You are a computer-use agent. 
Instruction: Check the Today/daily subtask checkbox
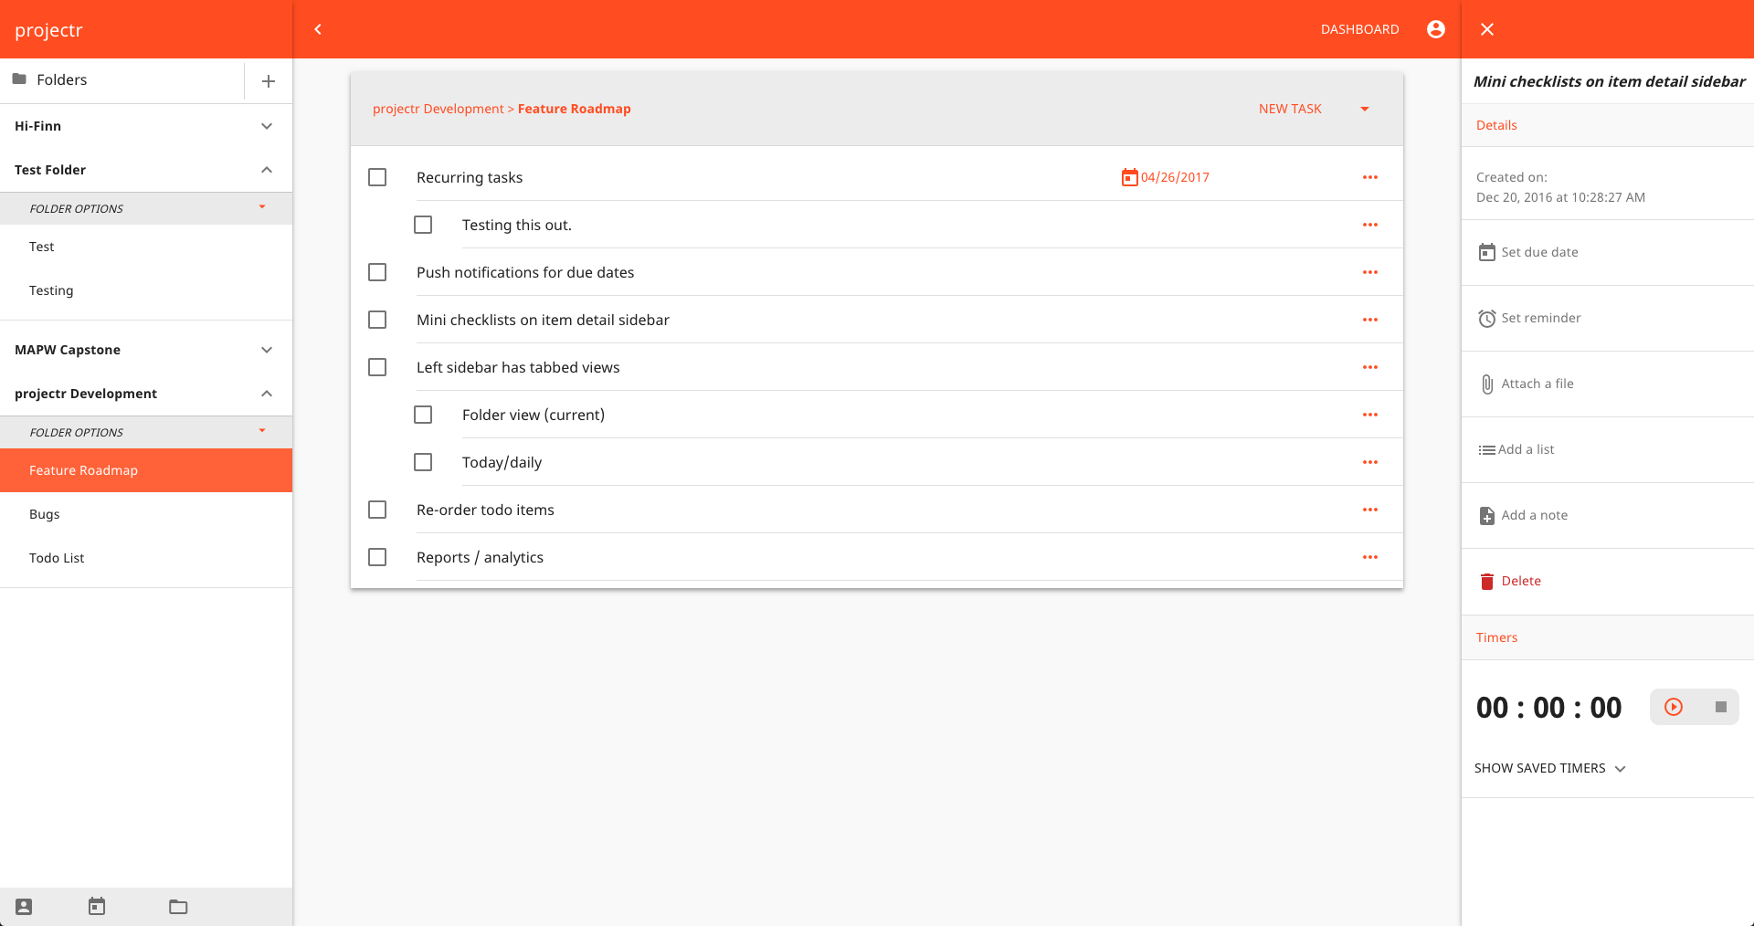point(423,462)
